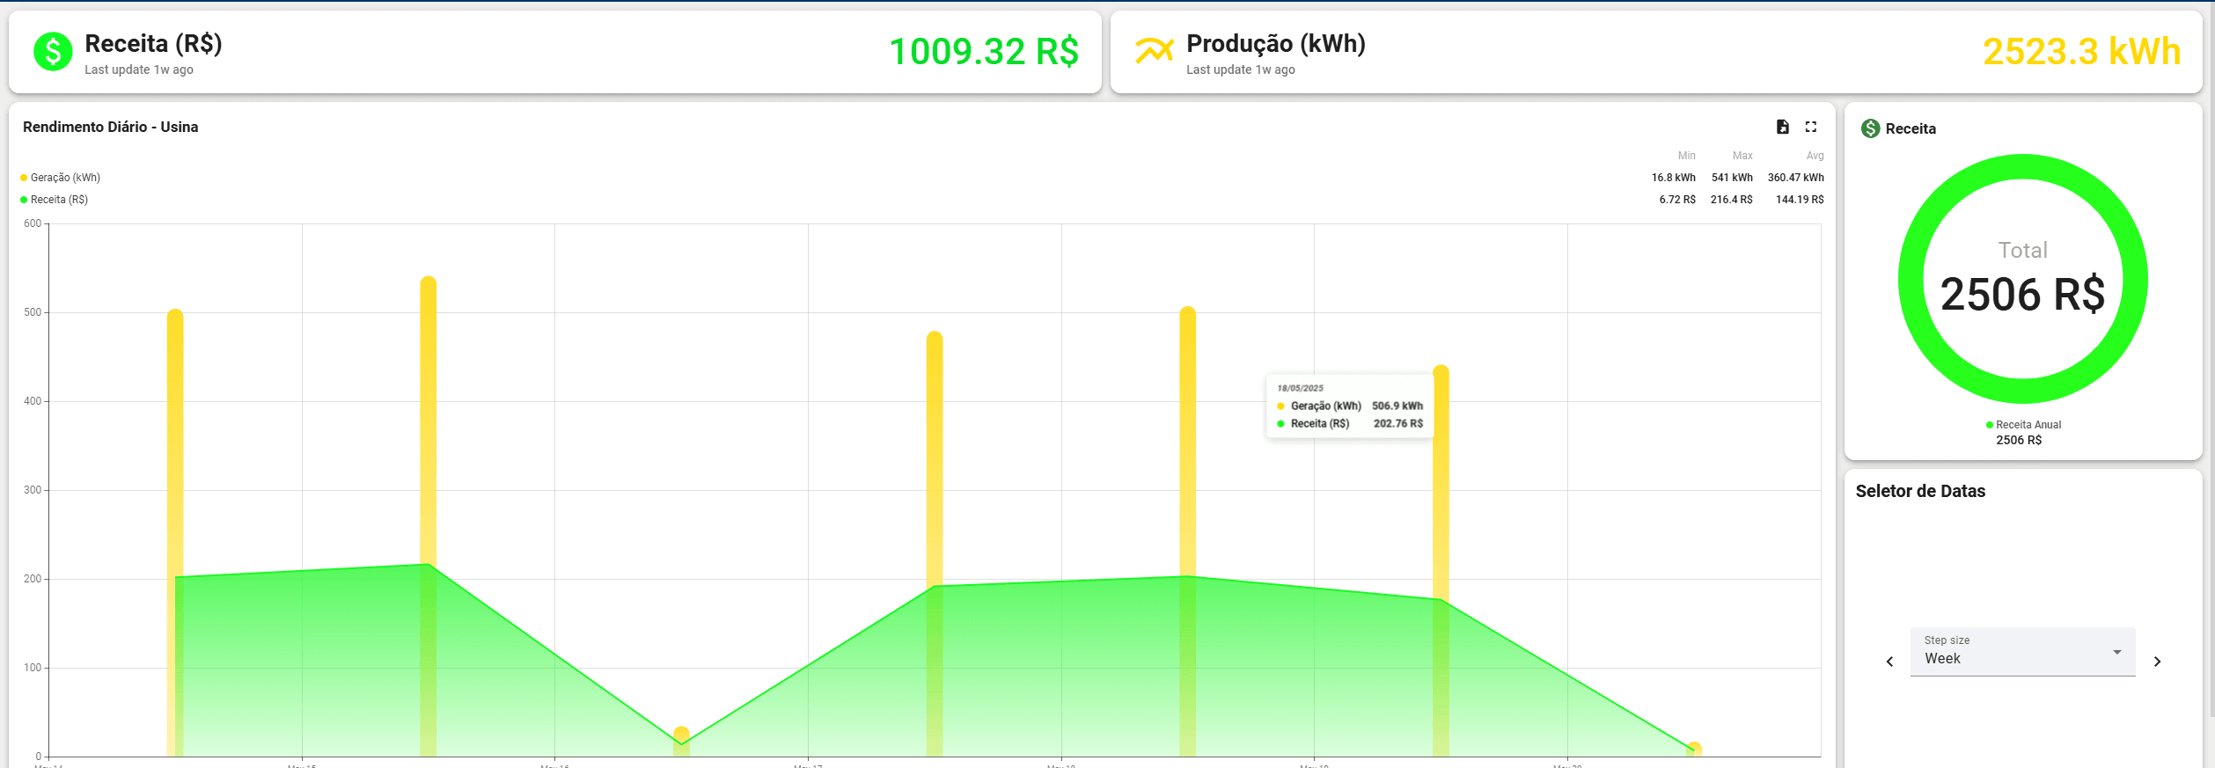The width and height of the screenshot is (2215, 768).
Task: Click the green dollar icon in Receita (R$) card
Action: (x=53, y=52)
